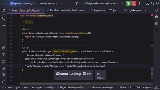160x90 pixels.
Task: Click authenticationManager method name on line 91
Action: pyautogui.click(x=63, y=51)
